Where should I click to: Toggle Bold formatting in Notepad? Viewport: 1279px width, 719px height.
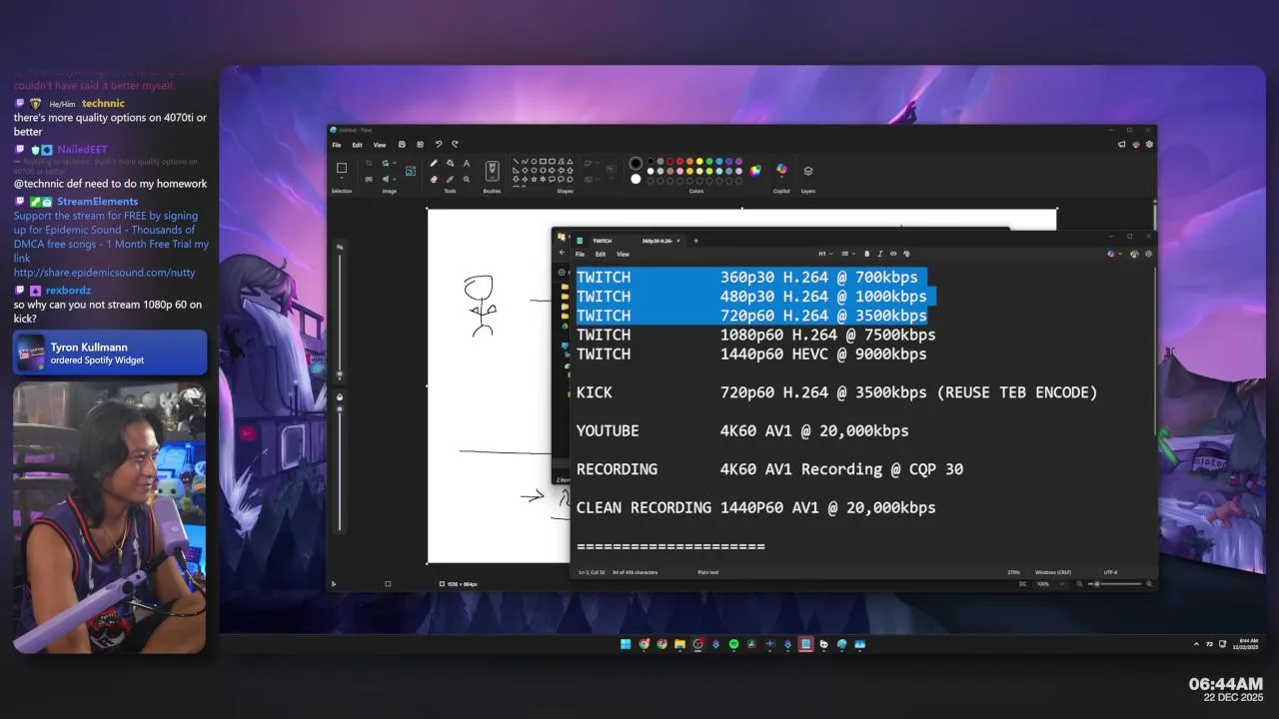tap(866, 254)
